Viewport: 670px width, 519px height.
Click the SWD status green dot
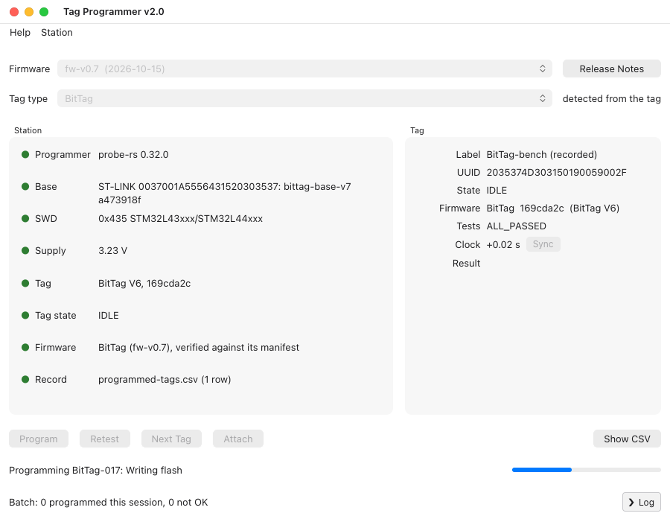25,218
